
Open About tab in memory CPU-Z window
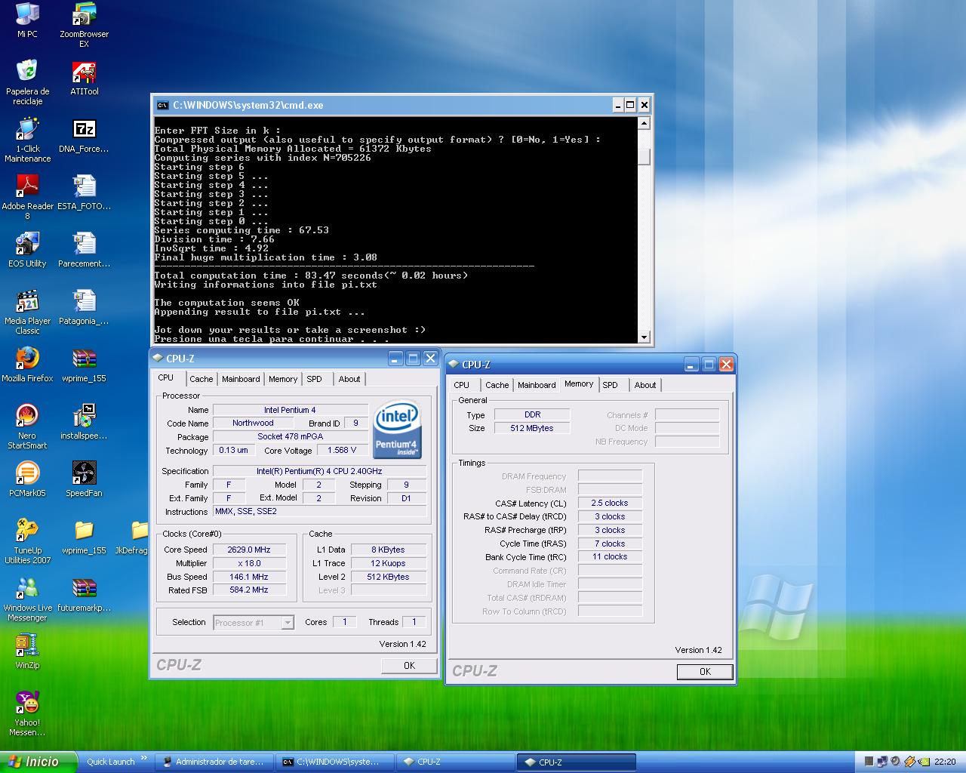click(645, 385)
